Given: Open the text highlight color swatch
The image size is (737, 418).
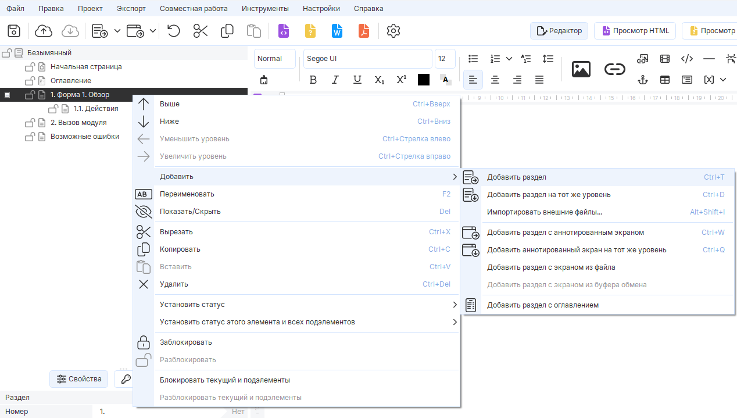Looking at the screenshot, I should click(446, 80).
